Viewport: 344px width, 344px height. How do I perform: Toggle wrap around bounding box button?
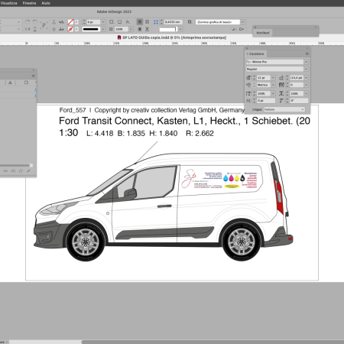pos(147,22)
